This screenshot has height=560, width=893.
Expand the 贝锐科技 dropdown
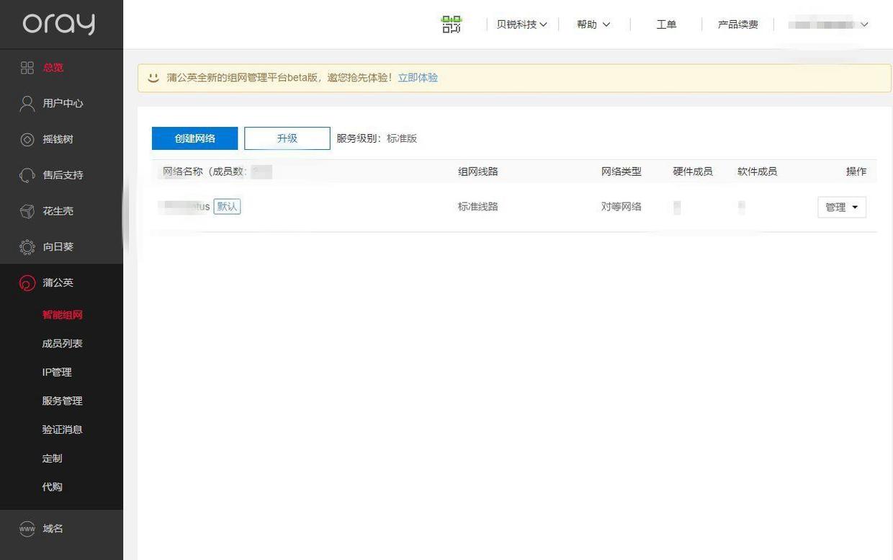521,25
